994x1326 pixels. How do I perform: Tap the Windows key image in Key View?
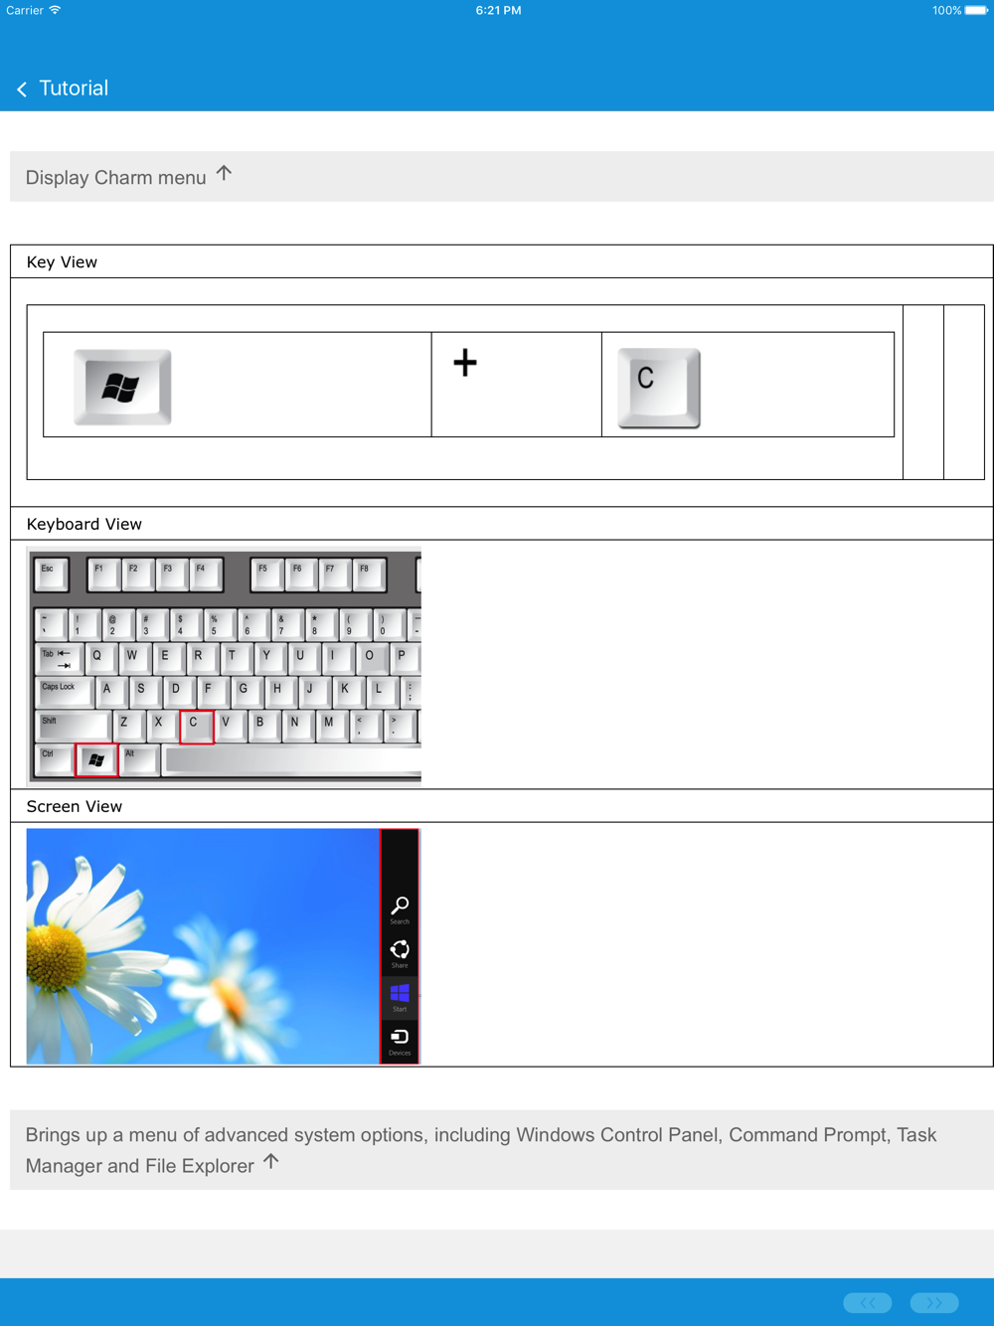[x=122, y=387]
